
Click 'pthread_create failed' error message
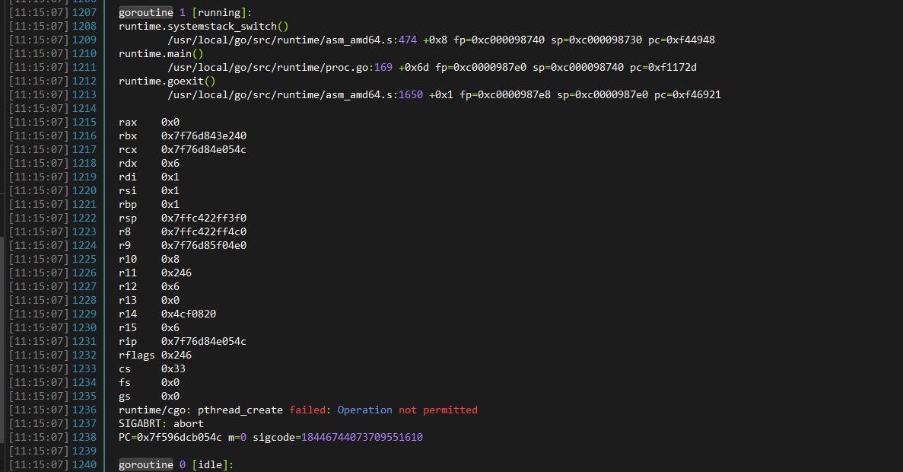(x=262, y=410)
